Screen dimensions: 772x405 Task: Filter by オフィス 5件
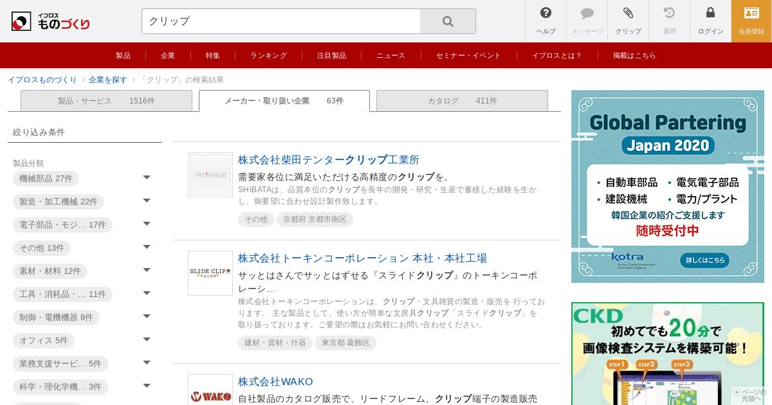click(44, 341)
